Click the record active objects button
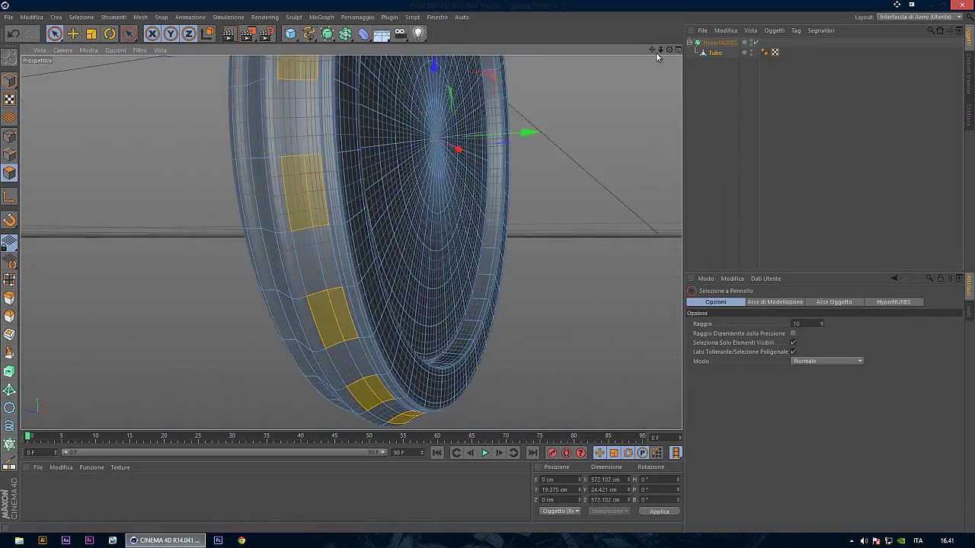This screenshot has height=548, width=975. 552,453
